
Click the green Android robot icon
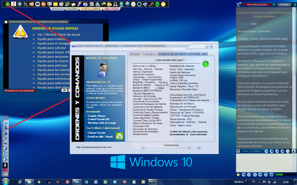pyautogui.click(x=119, y=136)
